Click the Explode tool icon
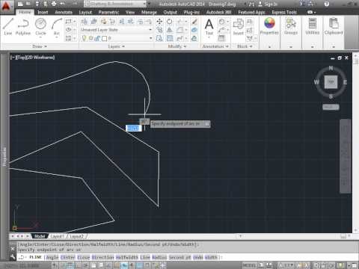 pyautogui.click(x=194, y=30)
